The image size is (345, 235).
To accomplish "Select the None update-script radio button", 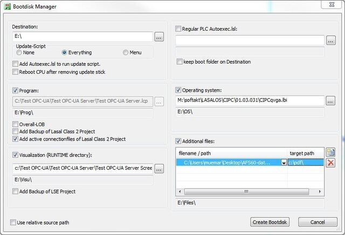I will point(19,53).
